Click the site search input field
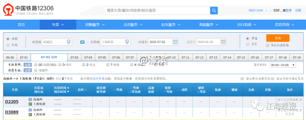Screen dimensions: 306x120 pyautogui.click(x=157, y=10)
